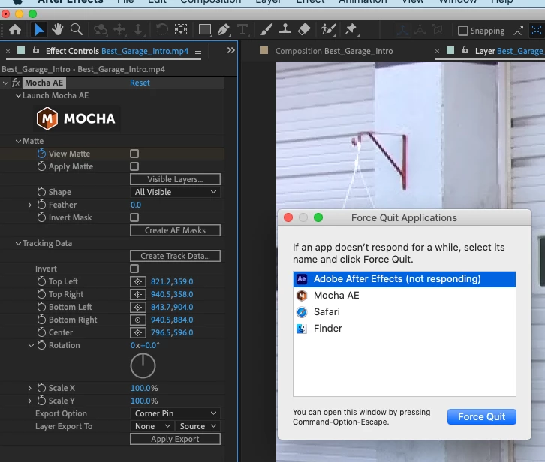Select the Clone Stamp tool

[x=285, y=30]
